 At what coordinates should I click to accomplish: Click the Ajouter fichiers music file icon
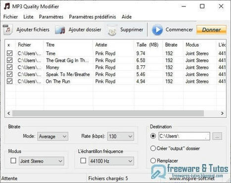pyautogui.click(x=7, y=30)
